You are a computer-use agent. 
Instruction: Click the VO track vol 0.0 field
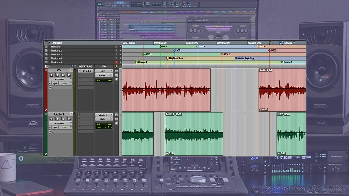coord(104,80)
